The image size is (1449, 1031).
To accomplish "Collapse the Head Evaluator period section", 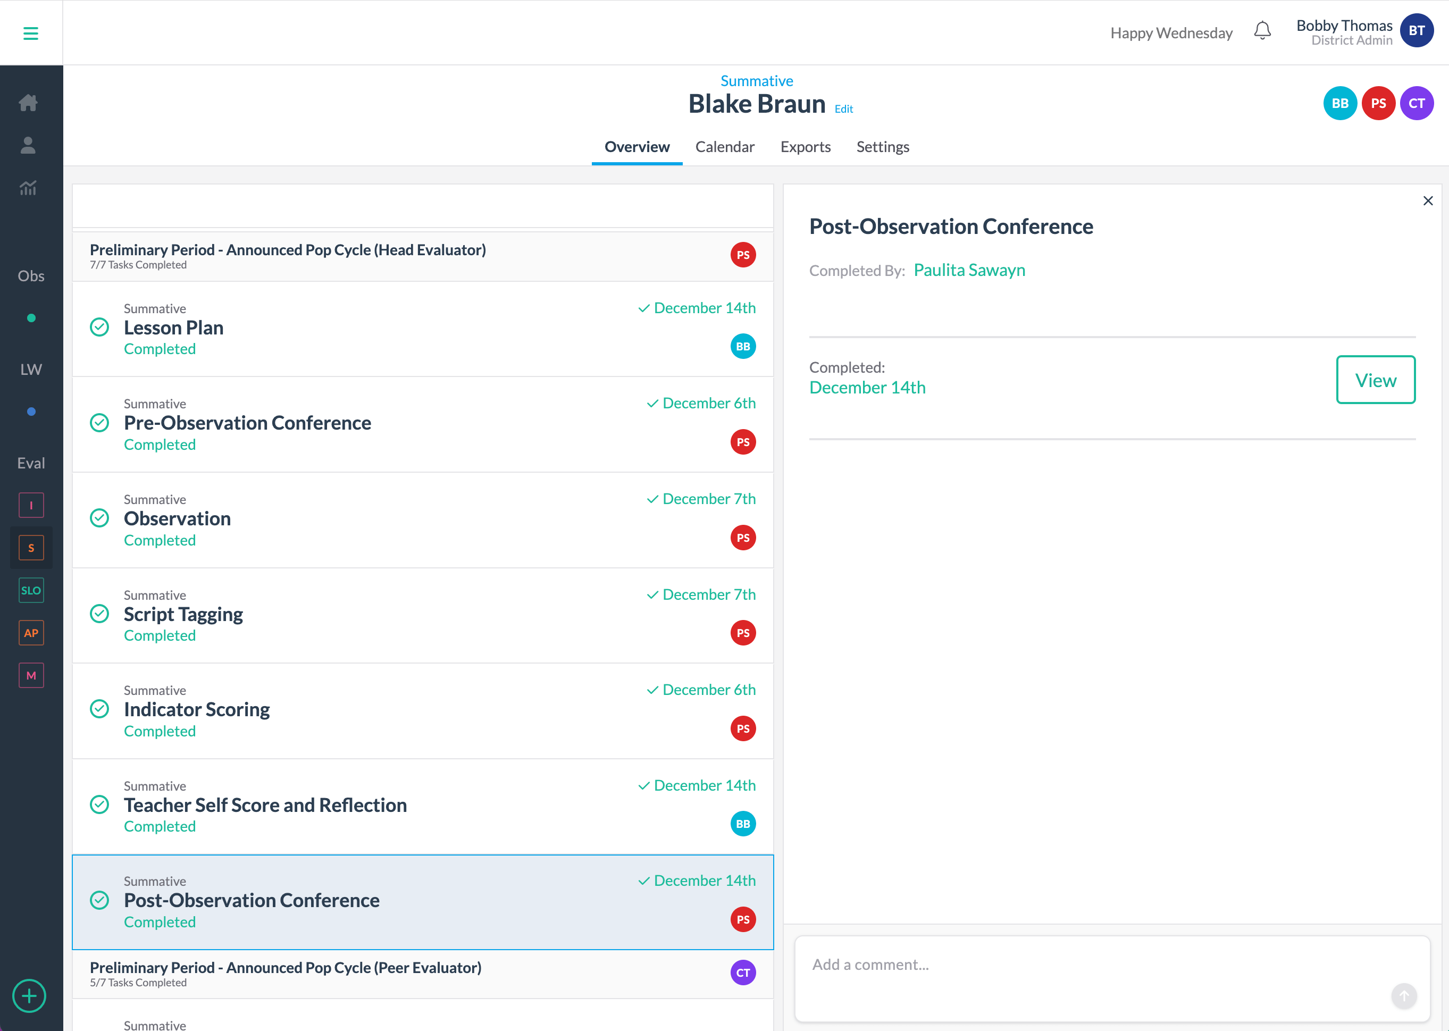I will click(288, 249).
